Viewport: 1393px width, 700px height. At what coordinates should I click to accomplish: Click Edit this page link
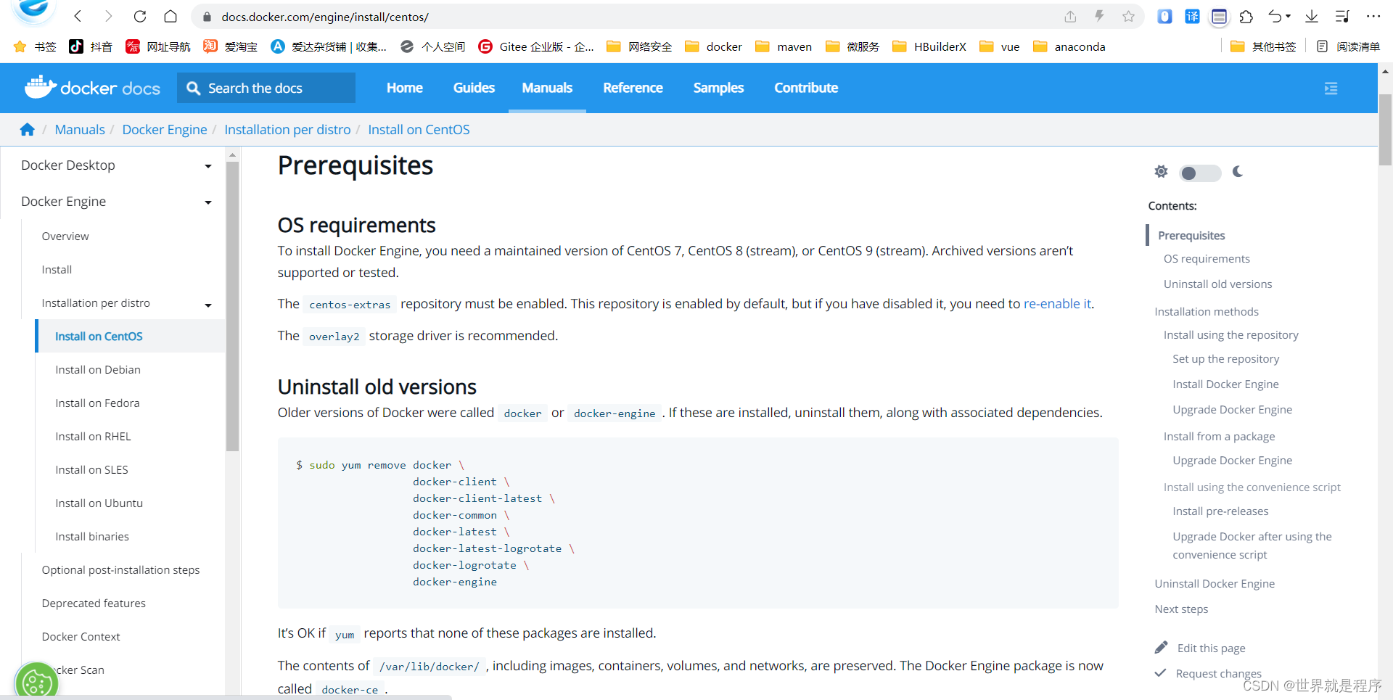pyautogui.click(x=1211, y=648)
